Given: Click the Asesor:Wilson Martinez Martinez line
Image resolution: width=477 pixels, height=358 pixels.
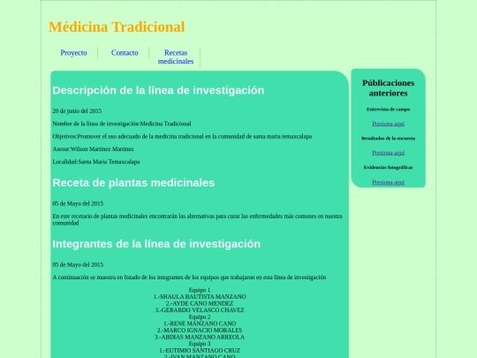Looking at the screenshot, I should pos(93,149).
